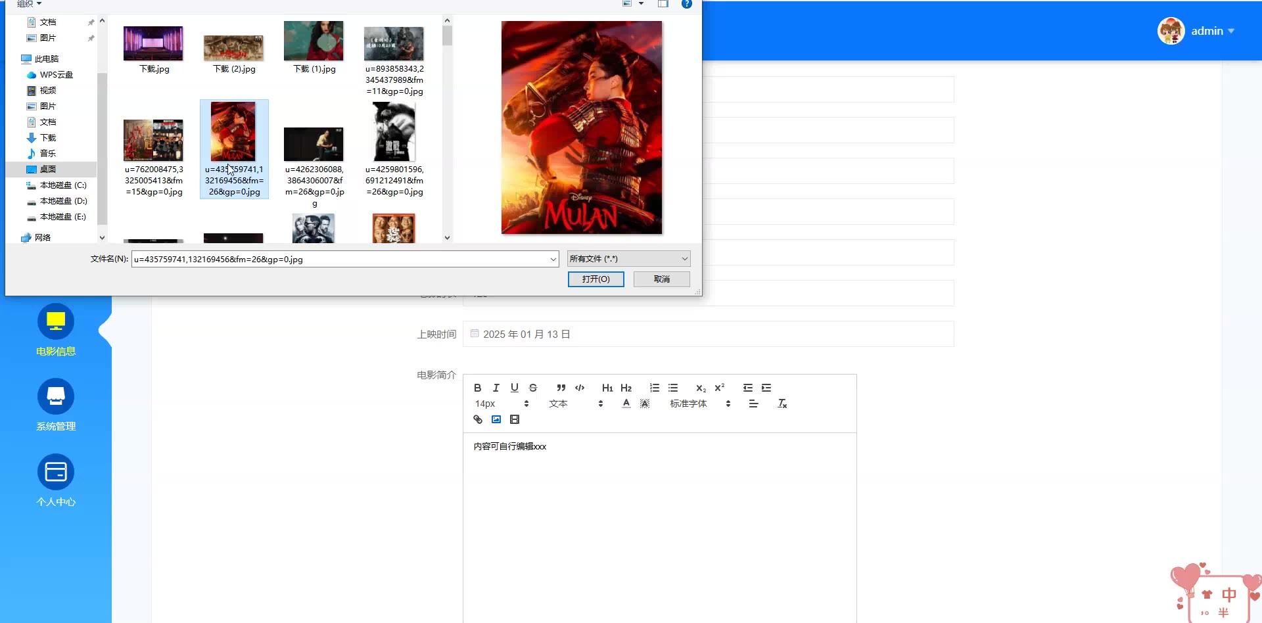
Task: Underline text with the U icon
Action: [x=515, y=388]
